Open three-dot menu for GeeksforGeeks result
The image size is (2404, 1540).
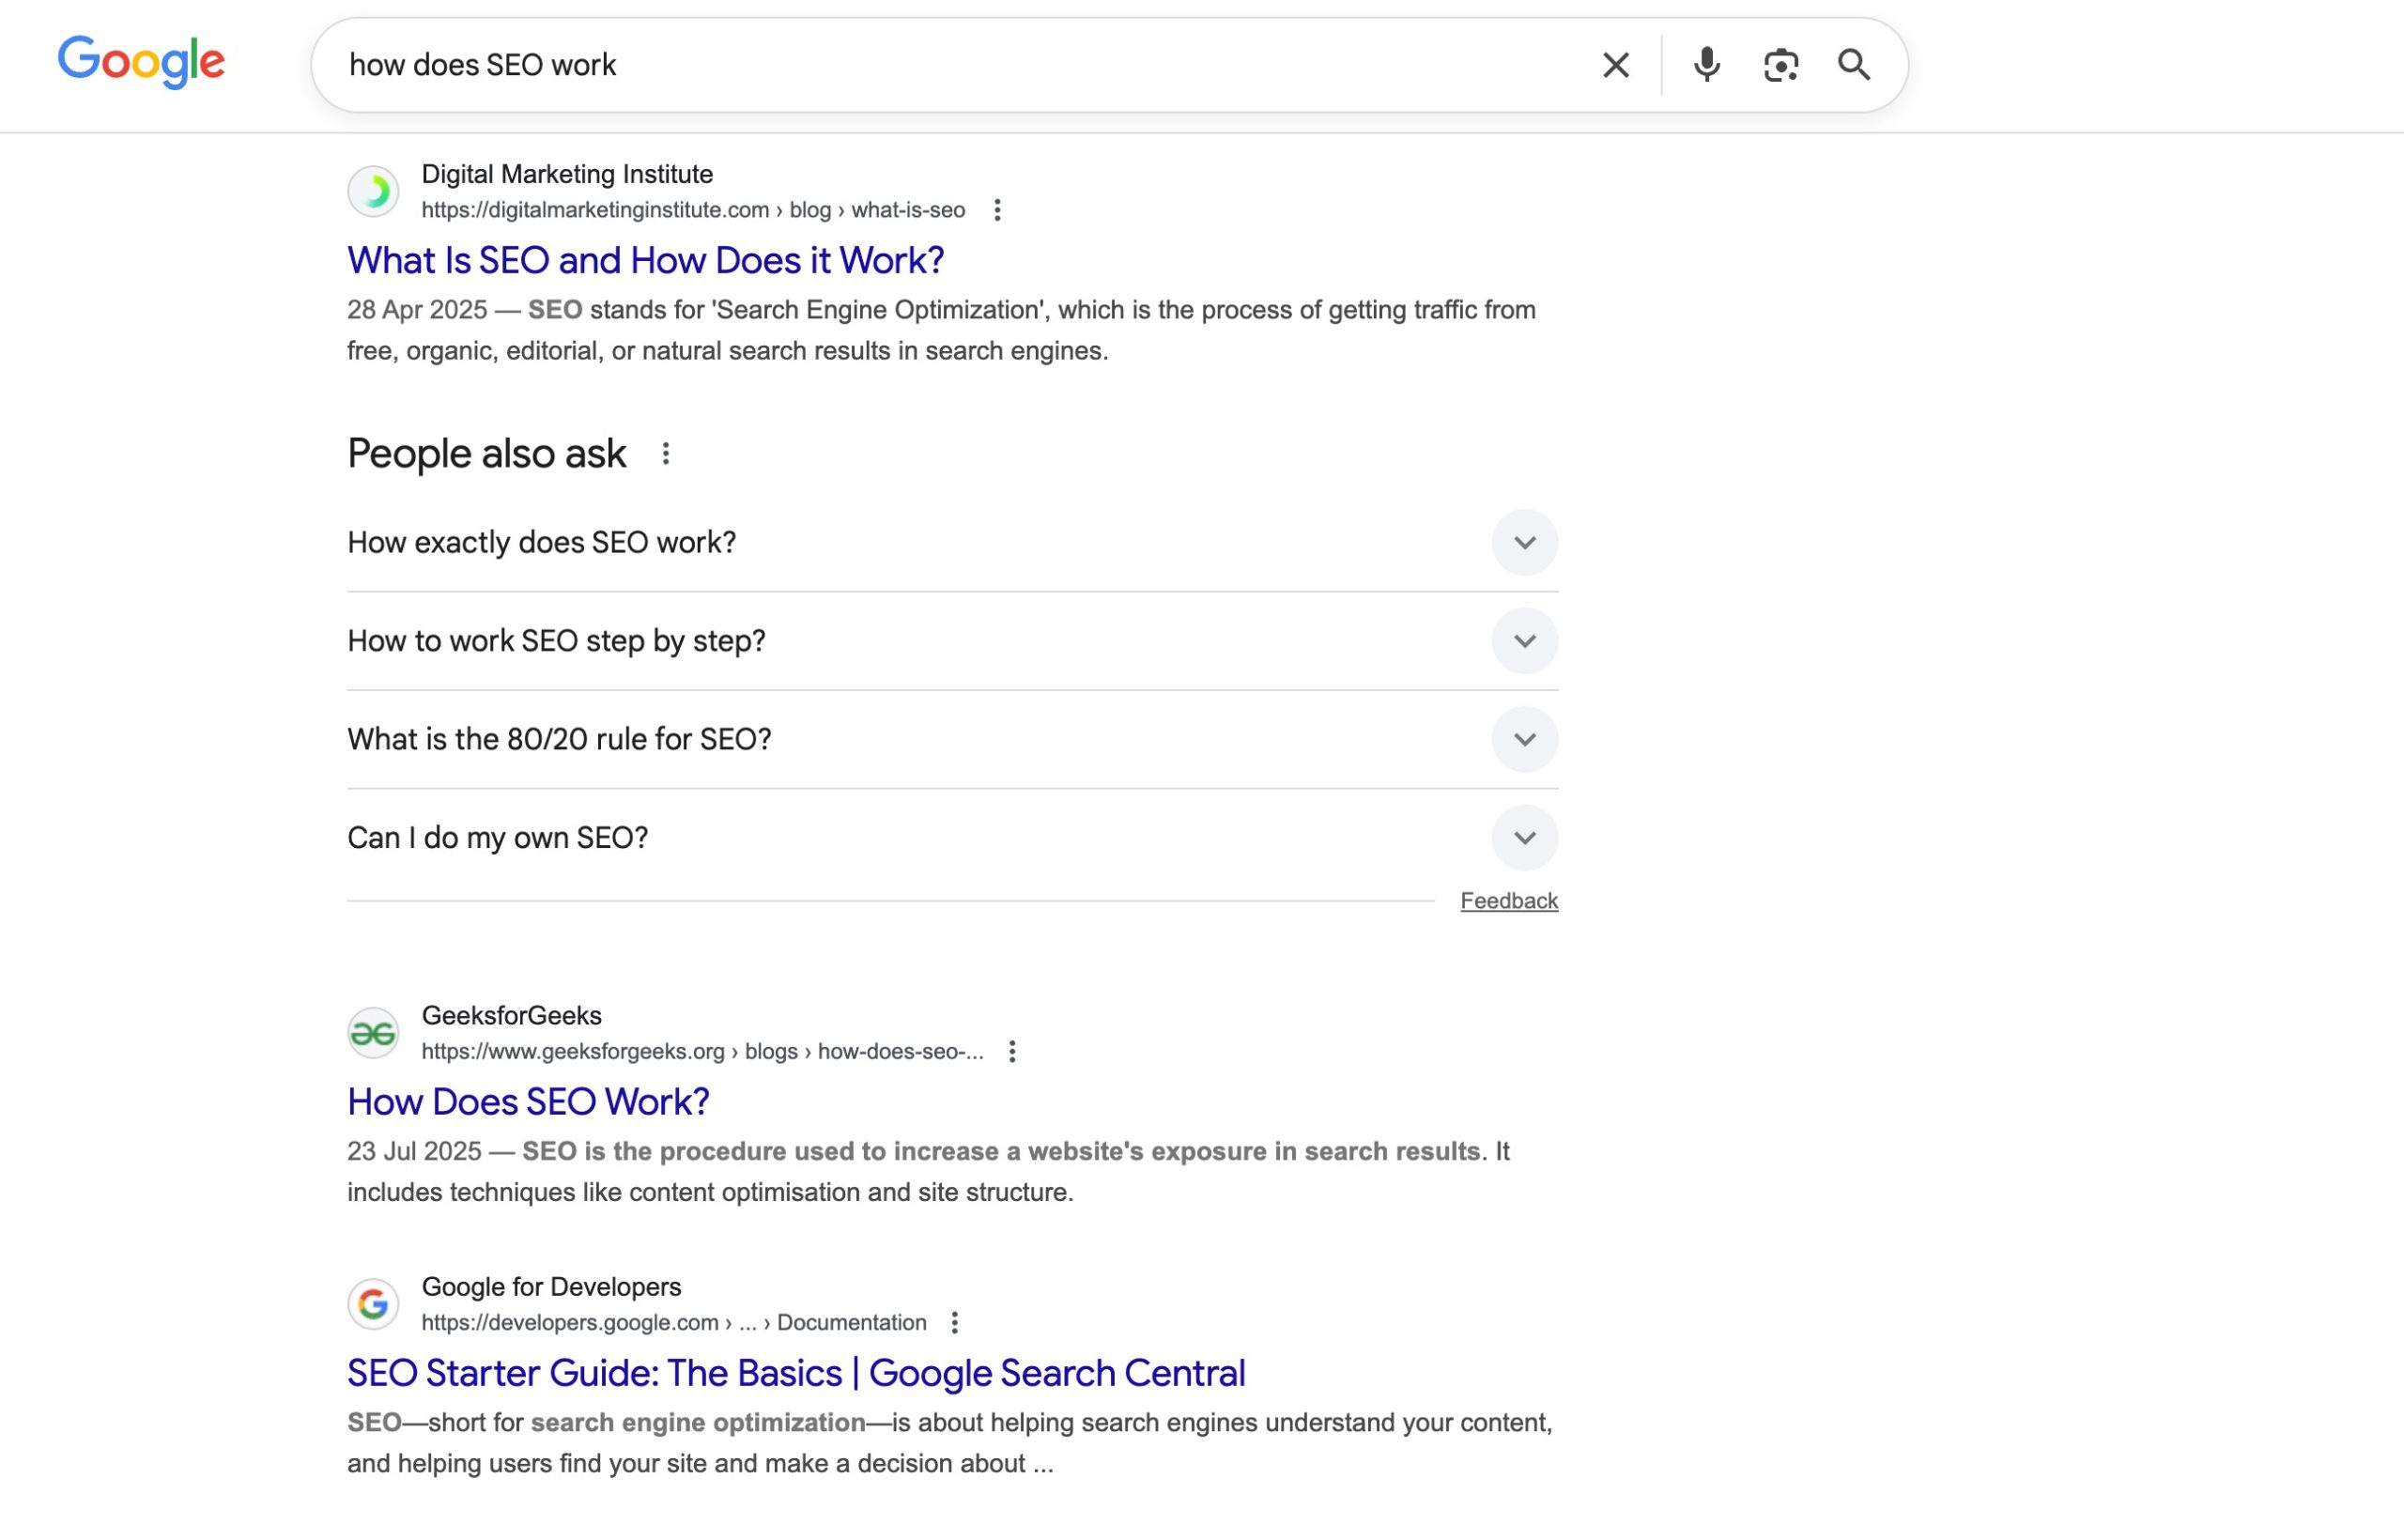click(x=1011, y=1051)
